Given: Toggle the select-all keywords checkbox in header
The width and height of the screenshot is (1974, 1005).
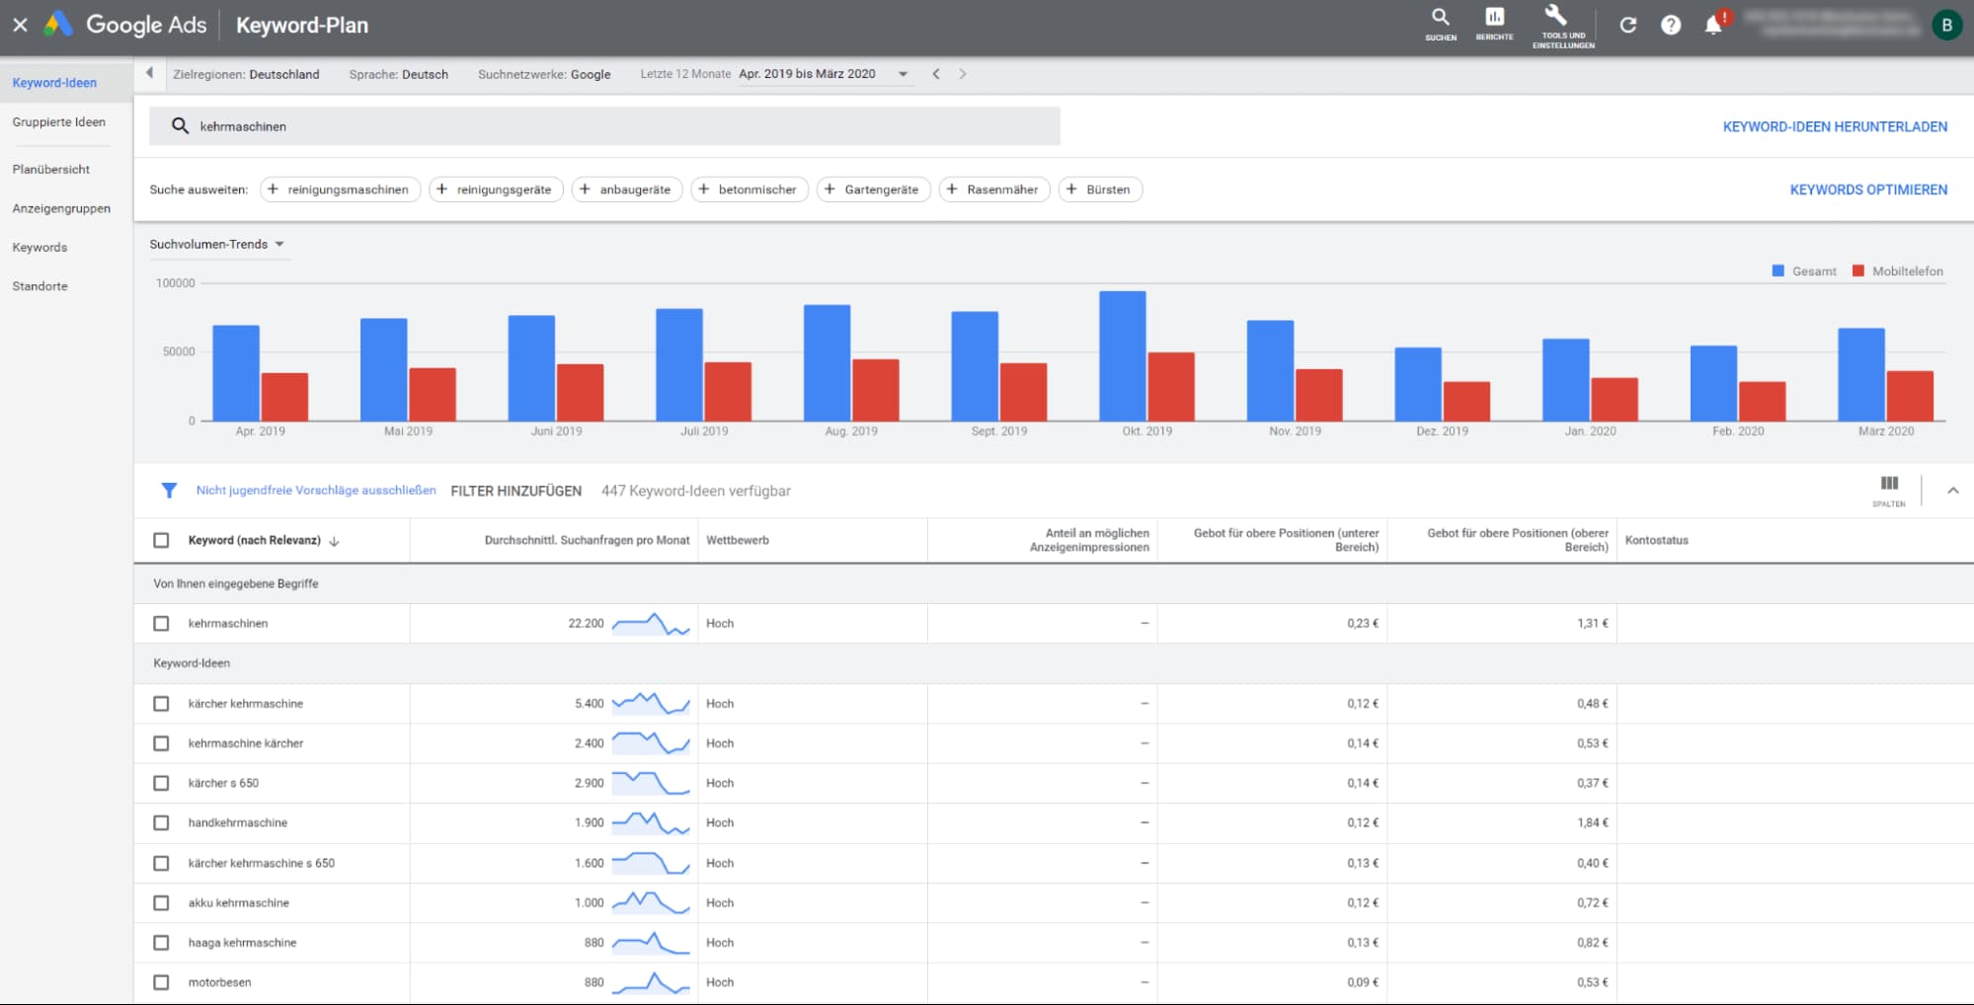Looking at the screenshot, I should point(161,540).
